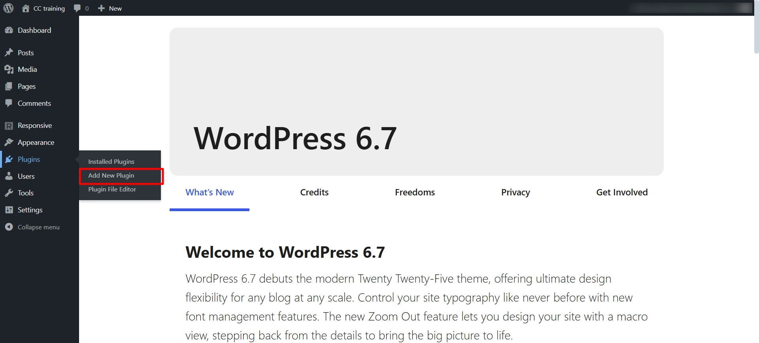Choose Installed Plugins from the submenu
Viewport: 759px width, 343px height.
click(x=111, y=161)
